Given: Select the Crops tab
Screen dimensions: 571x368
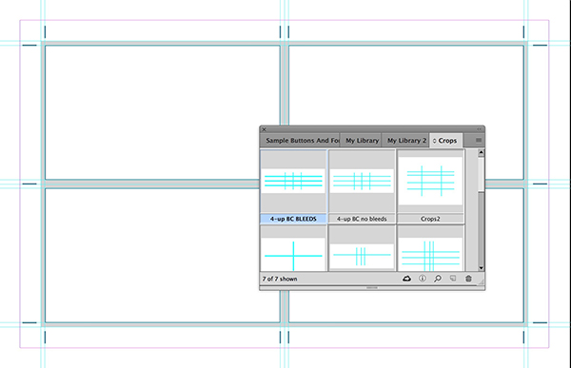Looking at the screenshot, I should tap(445, 141).
